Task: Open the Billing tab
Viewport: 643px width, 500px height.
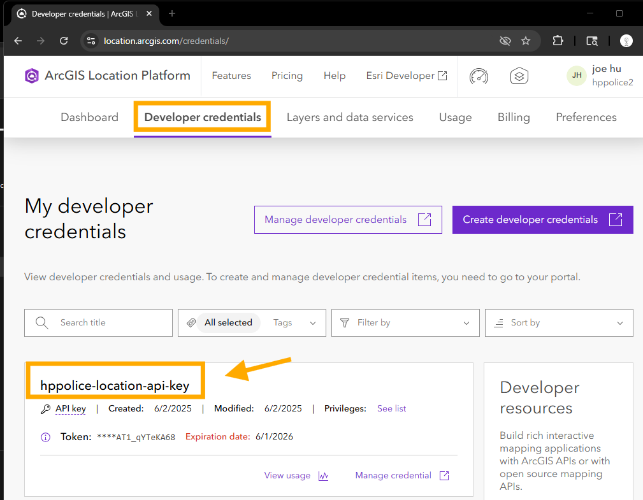Action: coord(514,117)
